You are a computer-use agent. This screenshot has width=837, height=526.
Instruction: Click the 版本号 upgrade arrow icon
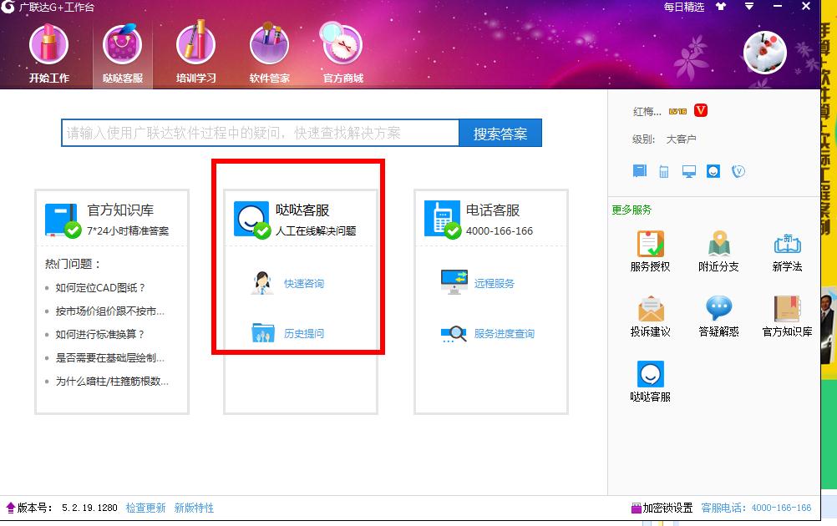pos(10,508)
